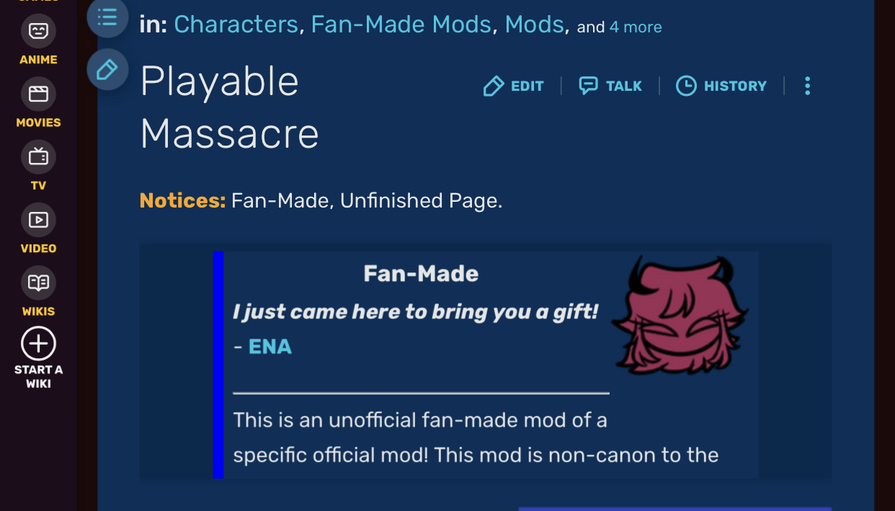Open the Anime section icon
The width and height of the screenshot is (895, 511).
coord(38,32)
